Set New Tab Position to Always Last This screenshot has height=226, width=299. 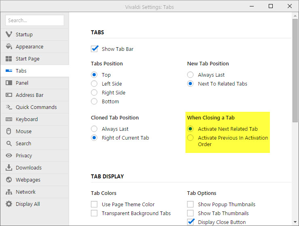click(x=190, y=75)
